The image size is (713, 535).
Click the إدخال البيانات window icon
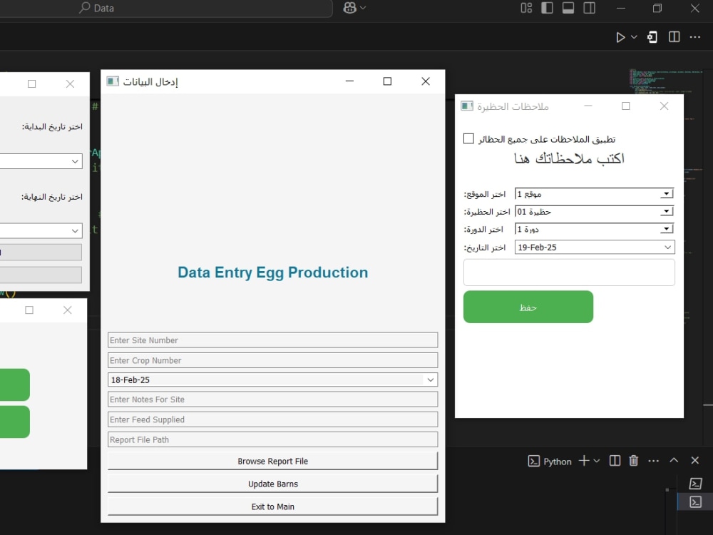pos(113,81)
